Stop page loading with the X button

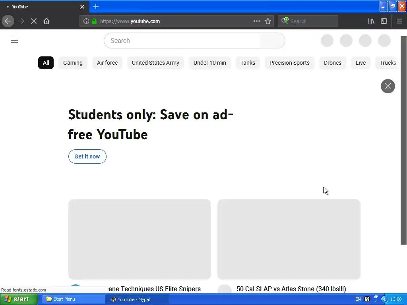[34, 21]
